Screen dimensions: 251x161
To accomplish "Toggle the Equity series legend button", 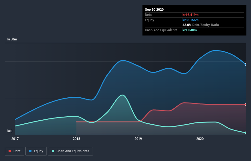I will [36, 151].
